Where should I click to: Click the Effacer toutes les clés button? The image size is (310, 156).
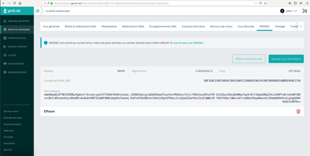(248, 59)
